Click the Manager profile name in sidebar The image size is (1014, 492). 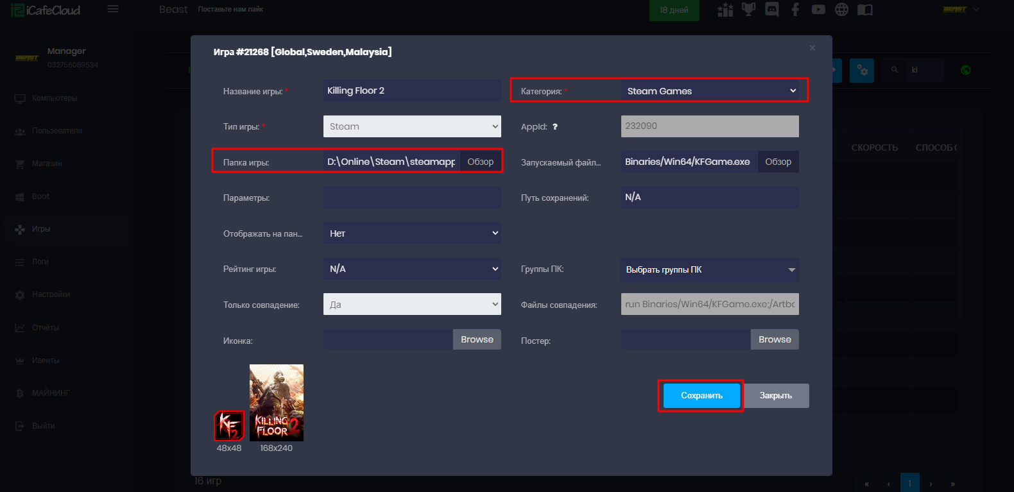pyautogui.click(x=66, y=51)
